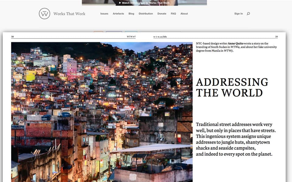Open the search magnifier icon

coord(248,14)
